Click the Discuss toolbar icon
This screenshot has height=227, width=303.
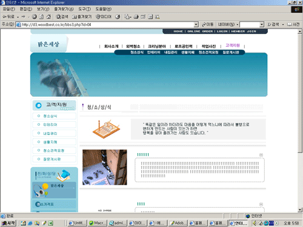click(x=150, y=17)
